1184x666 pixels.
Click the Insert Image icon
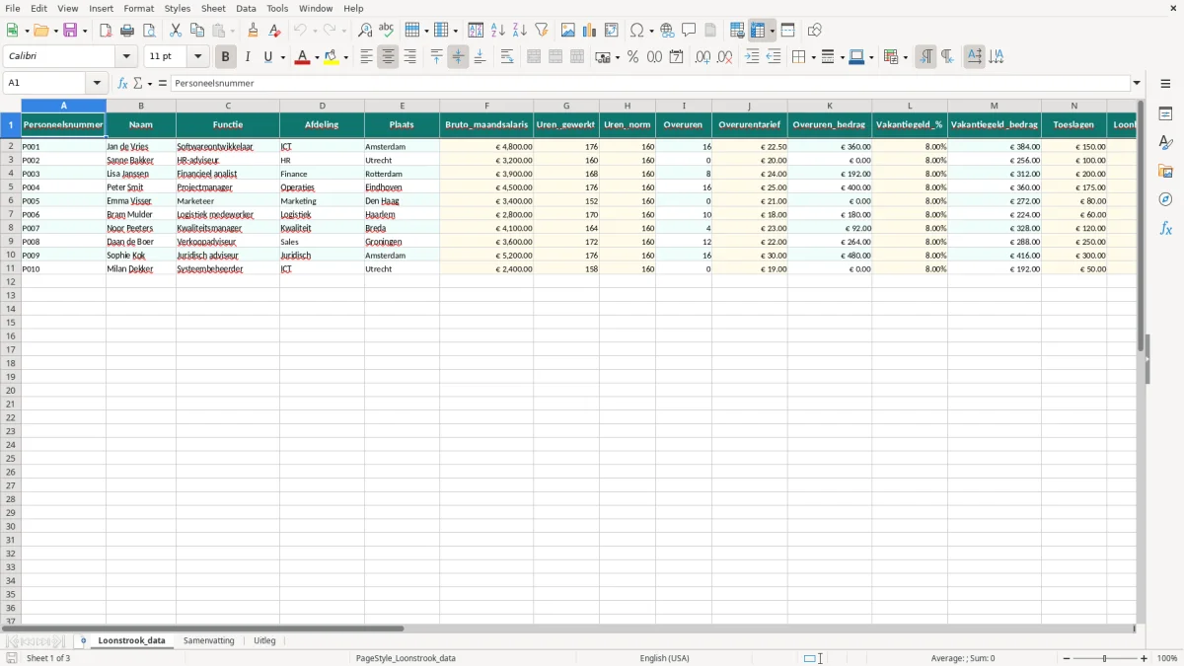[x=568, y=31]
